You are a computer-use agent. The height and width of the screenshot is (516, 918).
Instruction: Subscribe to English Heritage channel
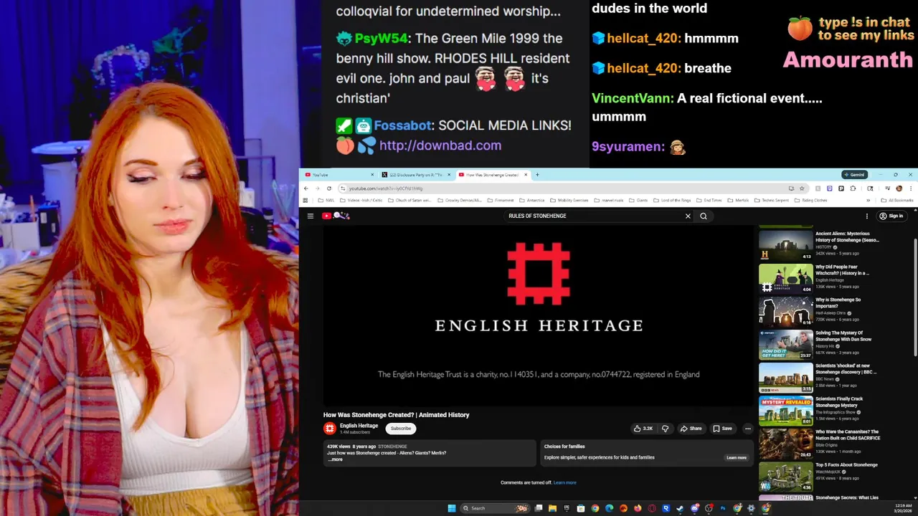pos(401,429)
